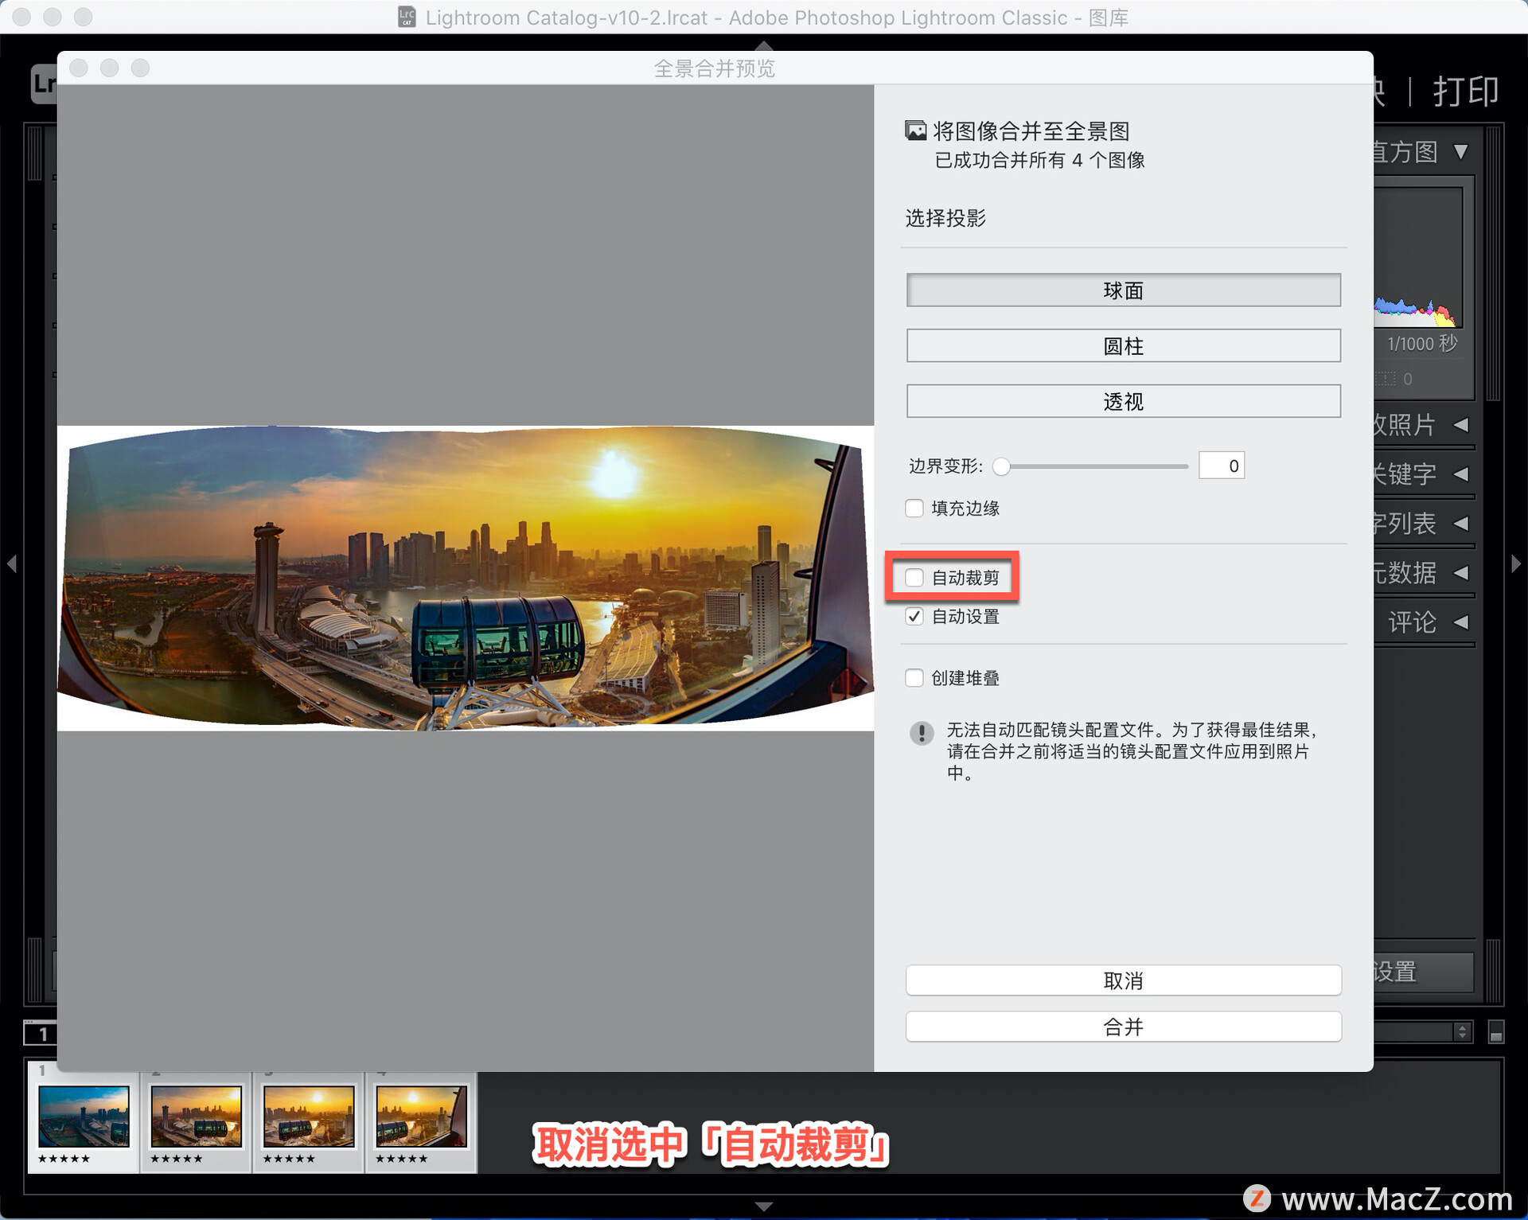Click the 已成功合并所有 4 个图像 status text
Screen dimensions: 1528x1220
pyautogui.click(x=1039, y=160)
